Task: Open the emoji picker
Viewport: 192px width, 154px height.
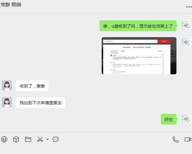Action: [x=4, y=139]
